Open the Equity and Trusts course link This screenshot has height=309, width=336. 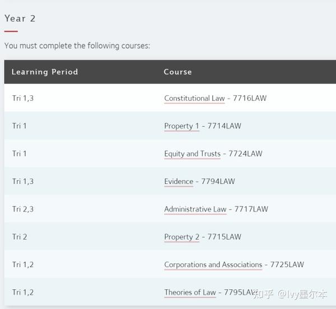point(192,154)
